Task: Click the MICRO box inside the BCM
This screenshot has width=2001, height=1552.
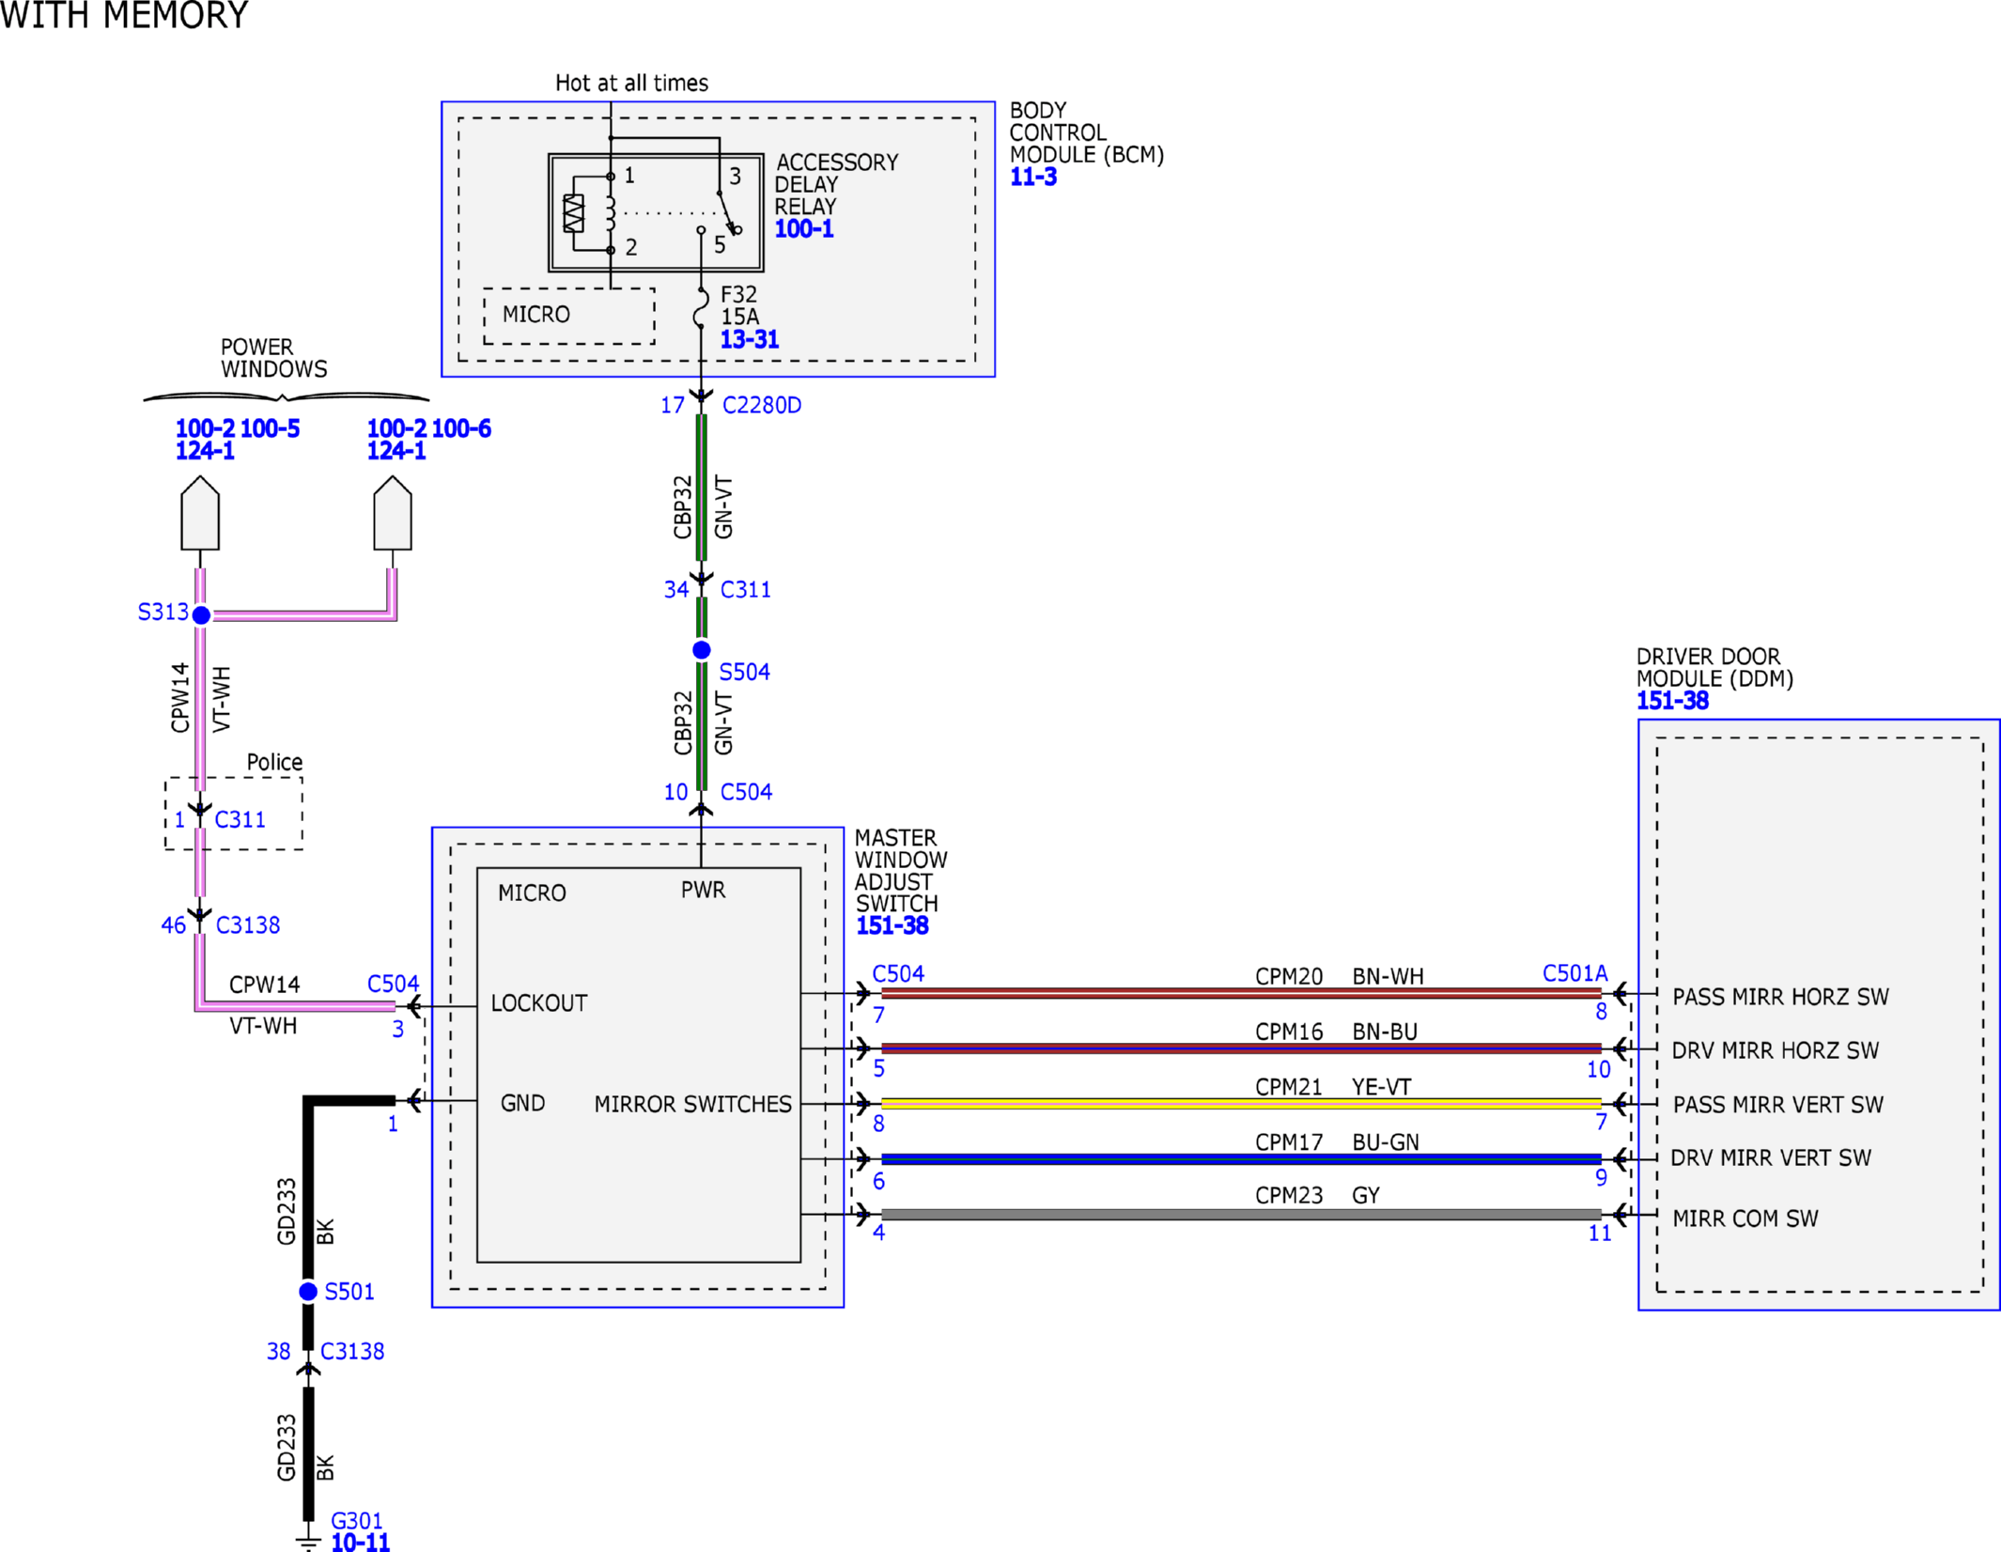Action: (569, 317)
